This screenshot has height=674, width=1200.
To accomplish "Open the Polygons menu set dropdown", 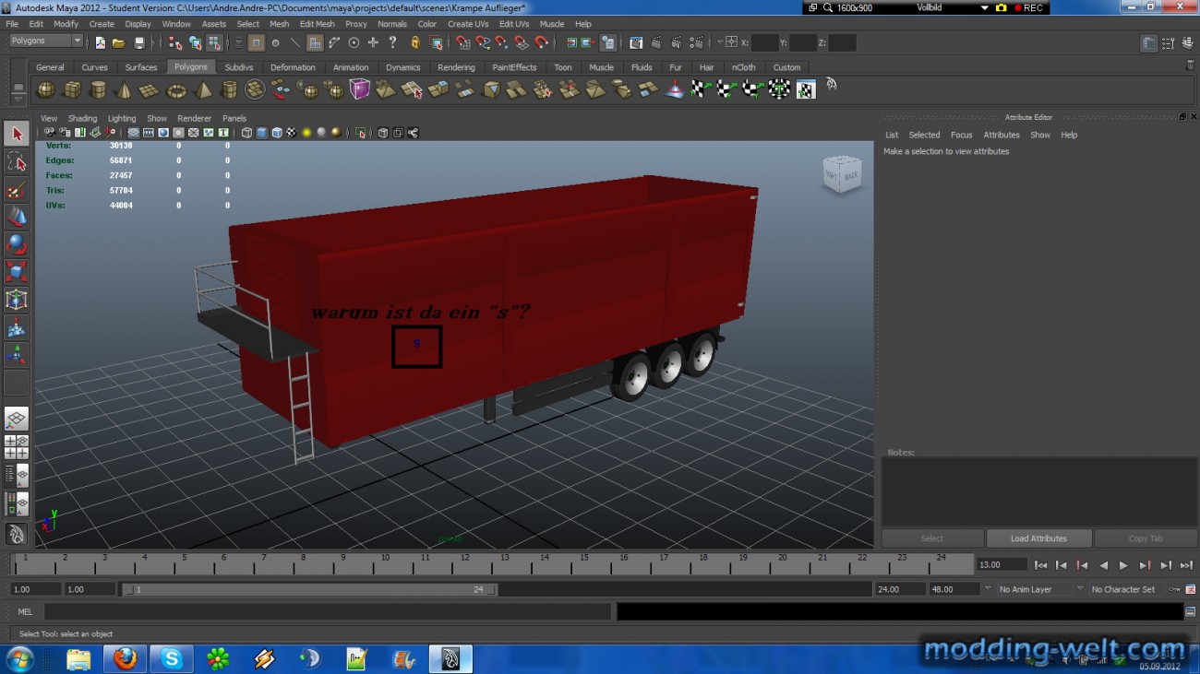I will click(x=45, y=41).
